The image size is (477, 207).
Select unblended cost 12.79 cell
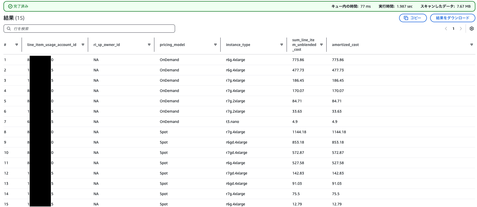point(297,204)
